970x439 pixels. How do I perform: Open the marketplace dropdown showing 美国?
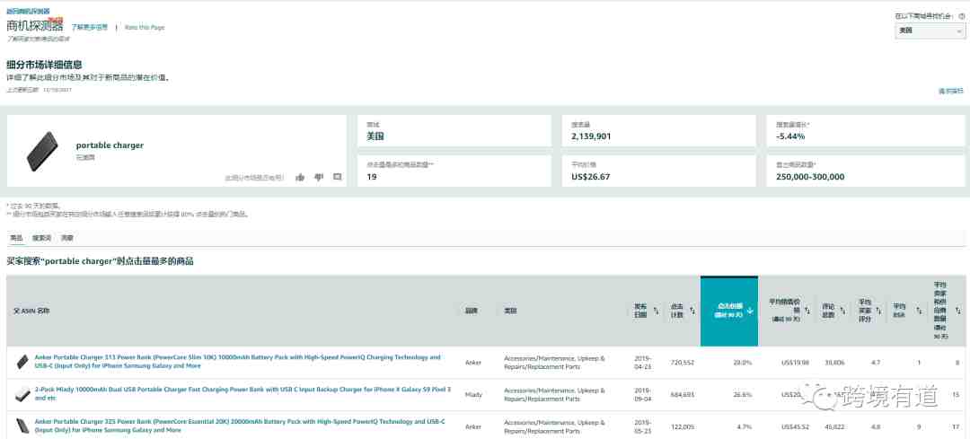930,31
